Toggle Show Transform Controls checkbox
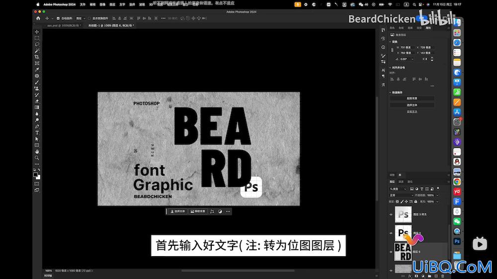Image resolution: width=497 pixels, height=279 pixels. [x=89, y=18]
